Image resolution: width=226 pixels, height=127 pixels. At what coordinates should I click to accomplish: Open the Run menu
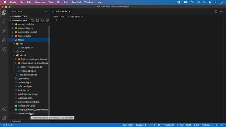66,2
